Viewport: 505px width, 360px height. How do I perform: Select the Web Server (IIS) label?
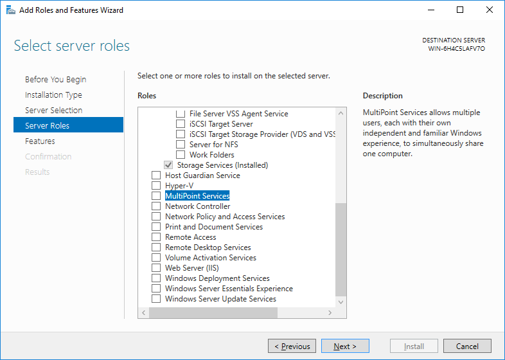(x=191, y=268)
